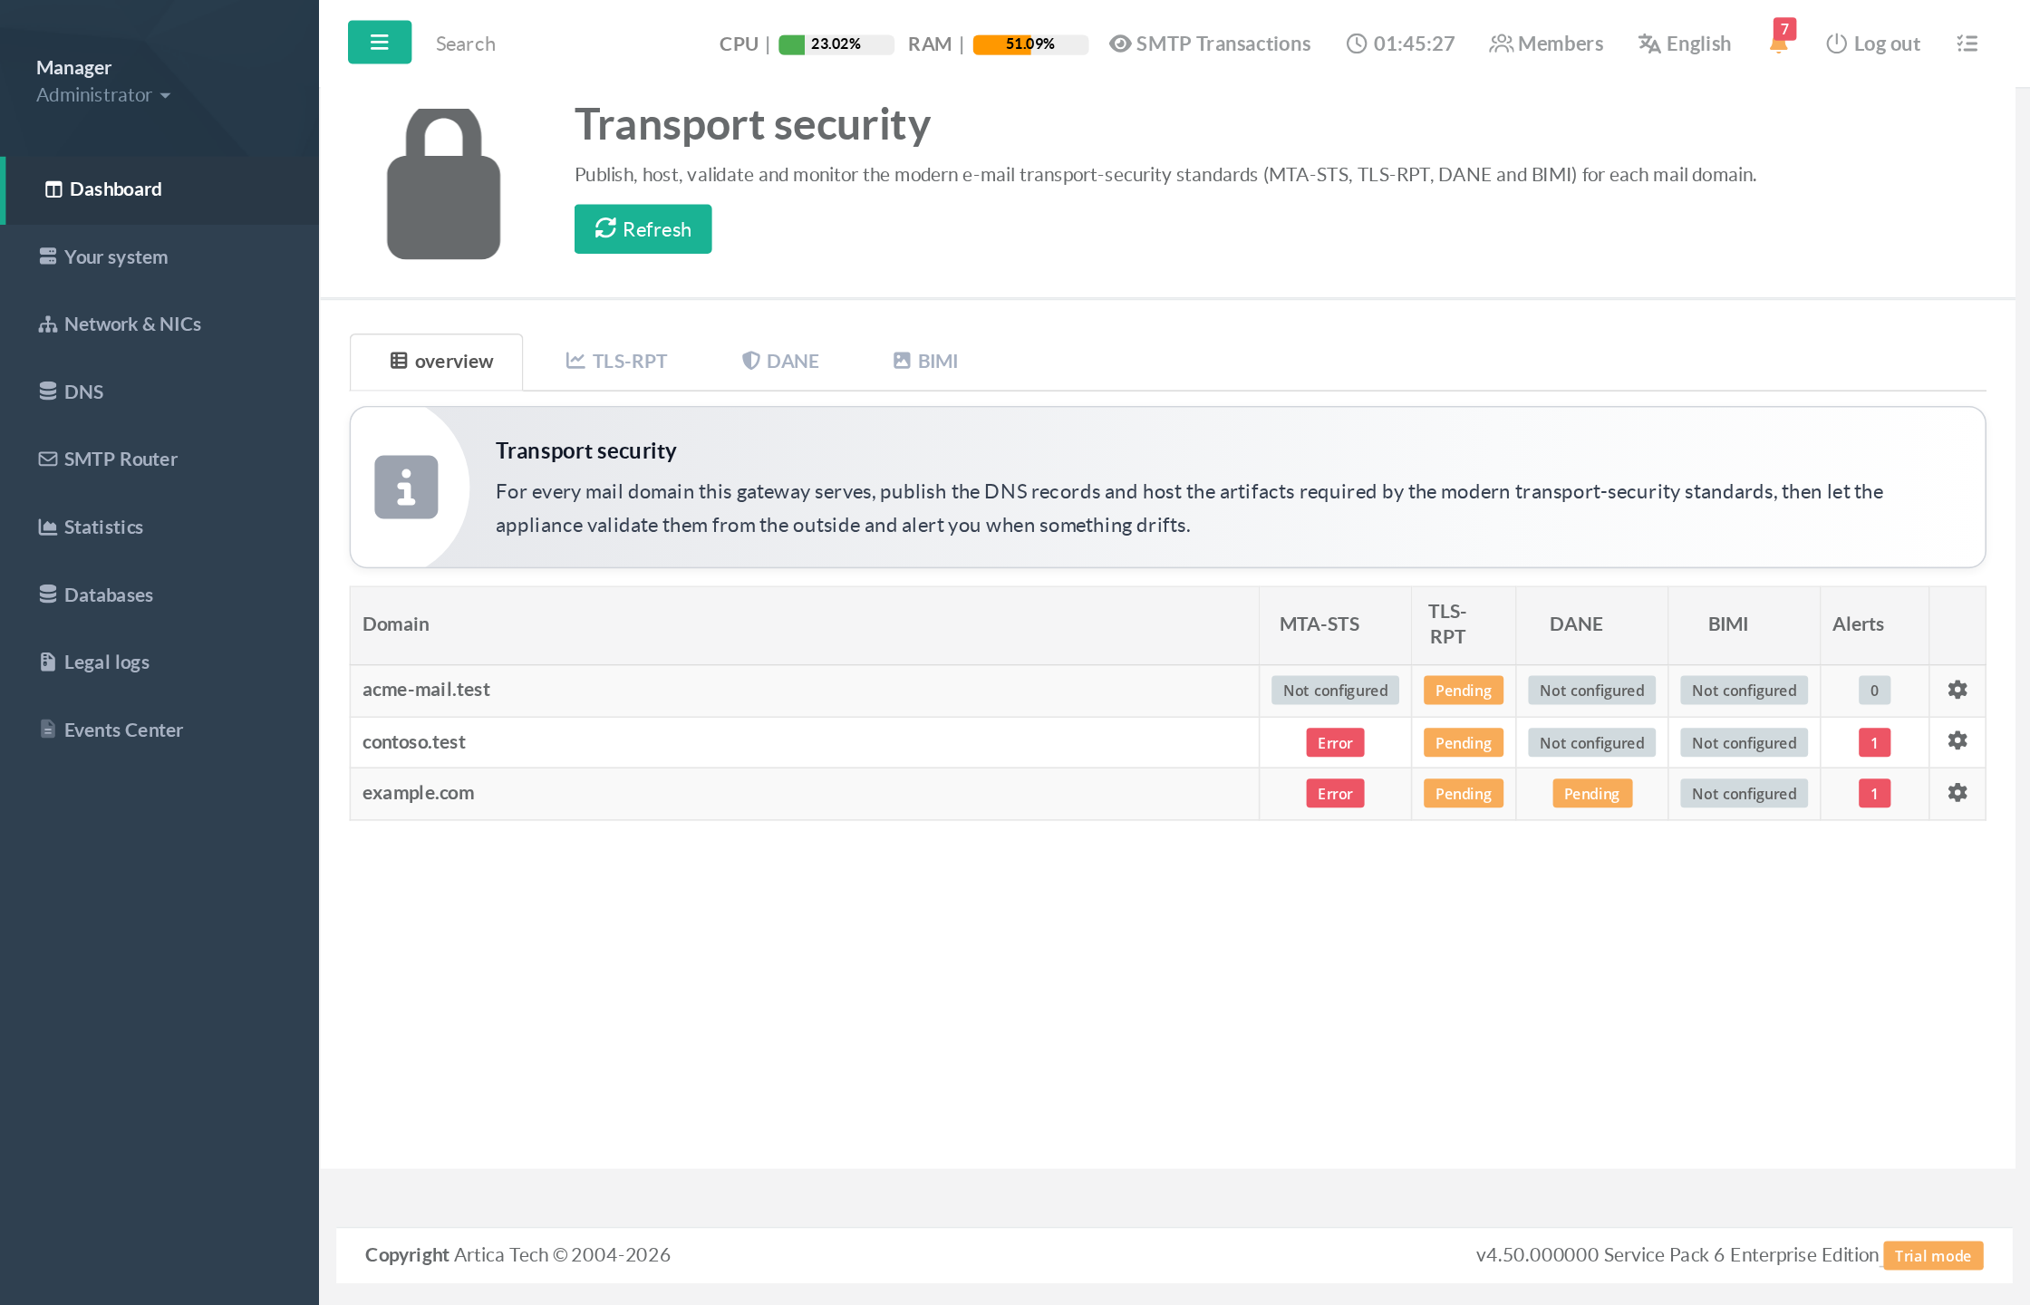Click the contoso.test domain name
The width and height of the screenshot is (2030, 1305).
(x=413, y=742)
